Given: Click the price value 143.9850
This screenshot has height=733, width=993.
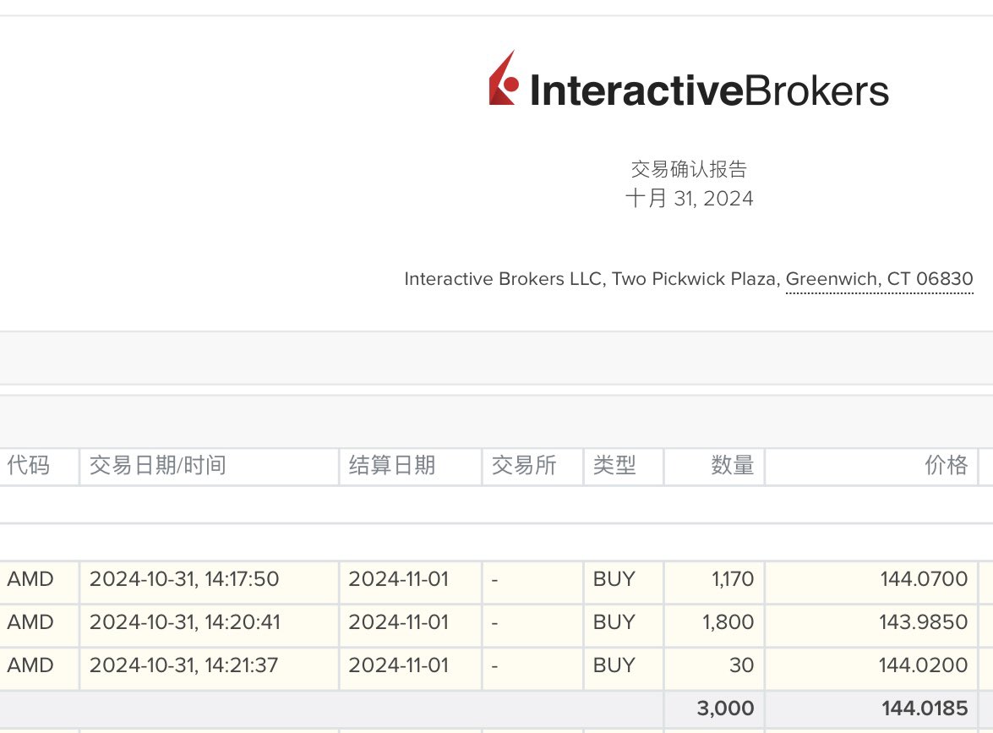Looking at the screenshot, I should [x=924, y=622].
